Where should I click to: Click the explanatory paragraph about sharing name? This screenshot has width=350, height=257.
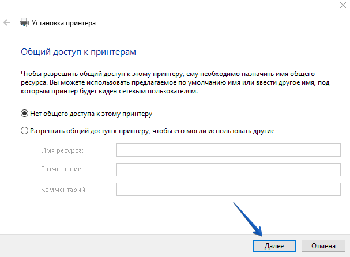tap(167, 82)
